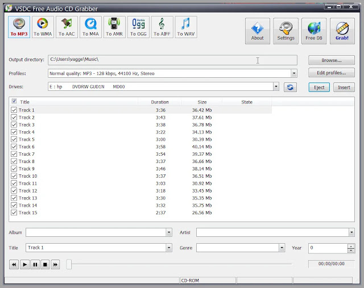This screenshot has width=364, height=288.
Task: Eject the disc with Eject button
Action: coord(319,87)
